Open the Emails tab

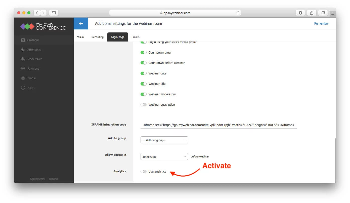pos(135,37)
